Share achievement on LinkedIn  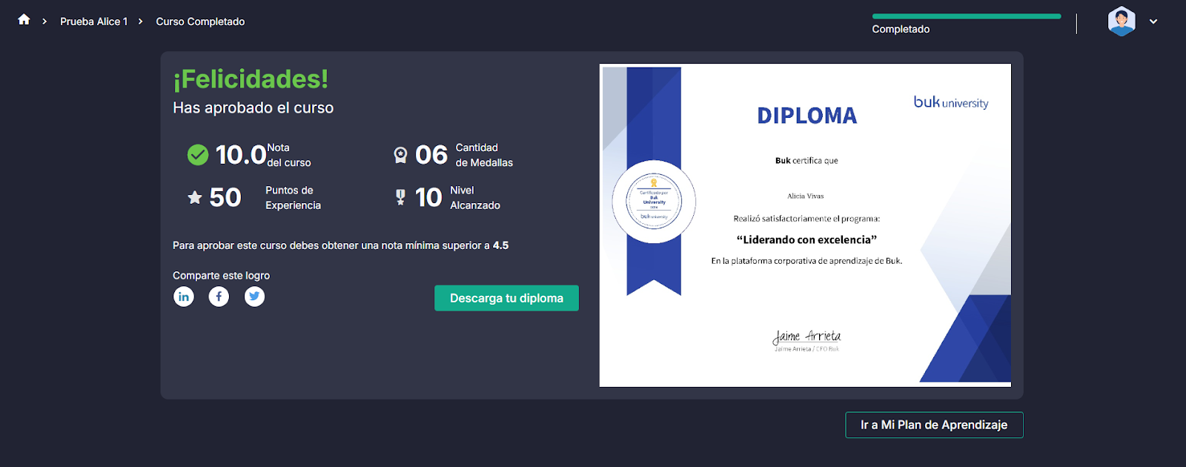click(x=183, y=297)
